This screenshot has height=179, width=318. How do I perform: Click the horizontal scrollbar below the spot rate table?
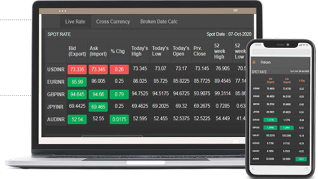pos(112,136)
